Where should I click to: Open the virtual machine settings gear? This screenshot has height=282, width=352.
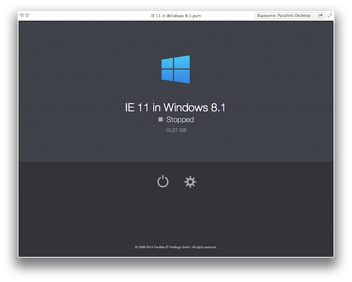(190, 182)
